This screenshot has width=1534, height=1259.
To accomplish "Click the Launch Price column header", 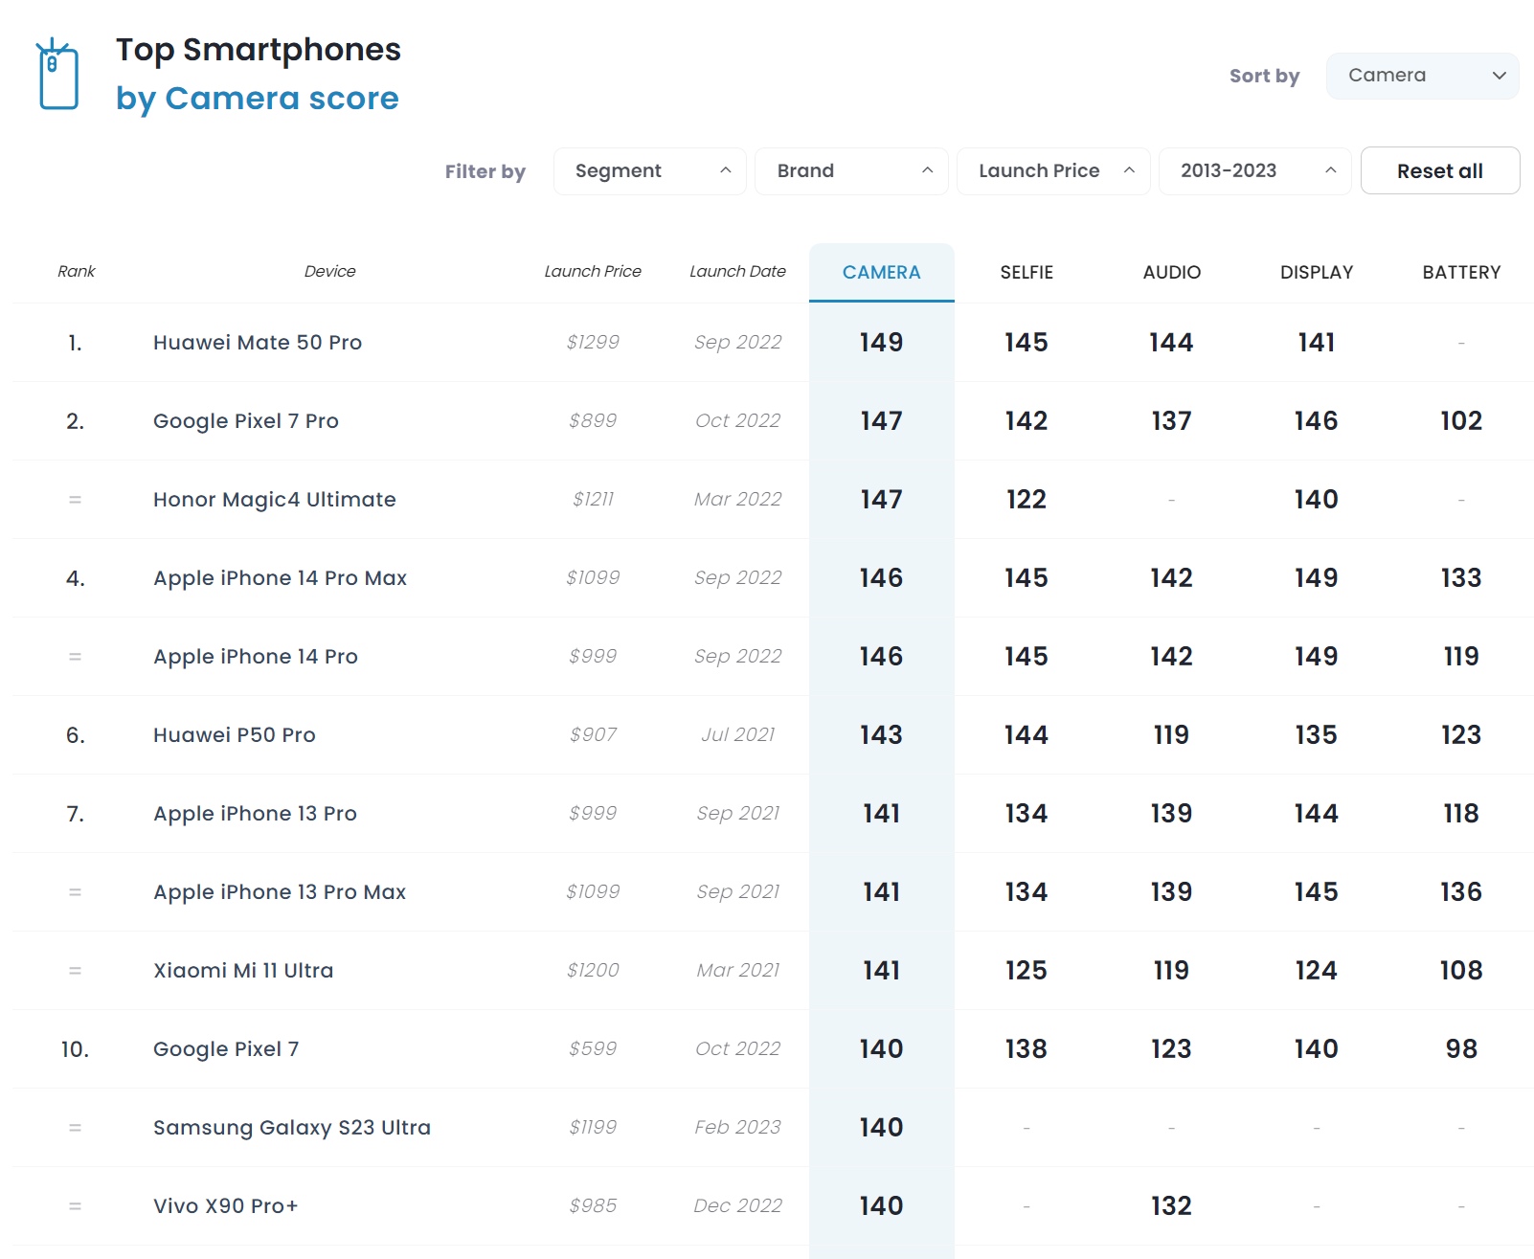I will point(593,272).
